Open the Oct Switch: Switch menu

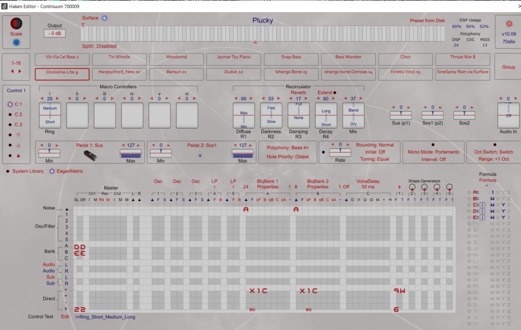[494, 152]
